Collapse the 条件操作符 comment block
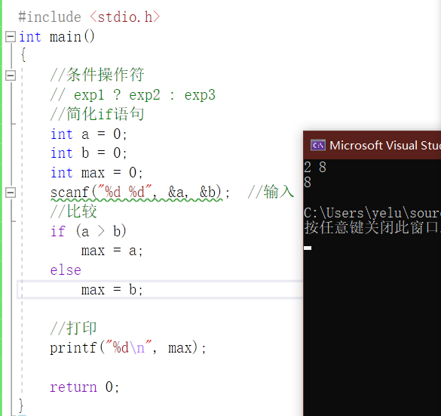The image size is (441, 416). [x=11, y=75]
